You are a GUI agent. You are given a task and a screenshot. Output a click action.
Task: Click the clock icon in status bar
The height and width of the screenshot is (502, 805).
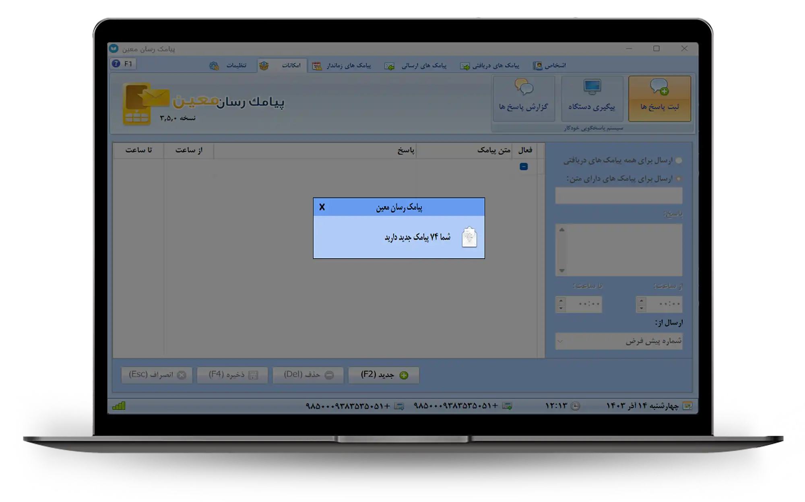[x=576, y=406]
